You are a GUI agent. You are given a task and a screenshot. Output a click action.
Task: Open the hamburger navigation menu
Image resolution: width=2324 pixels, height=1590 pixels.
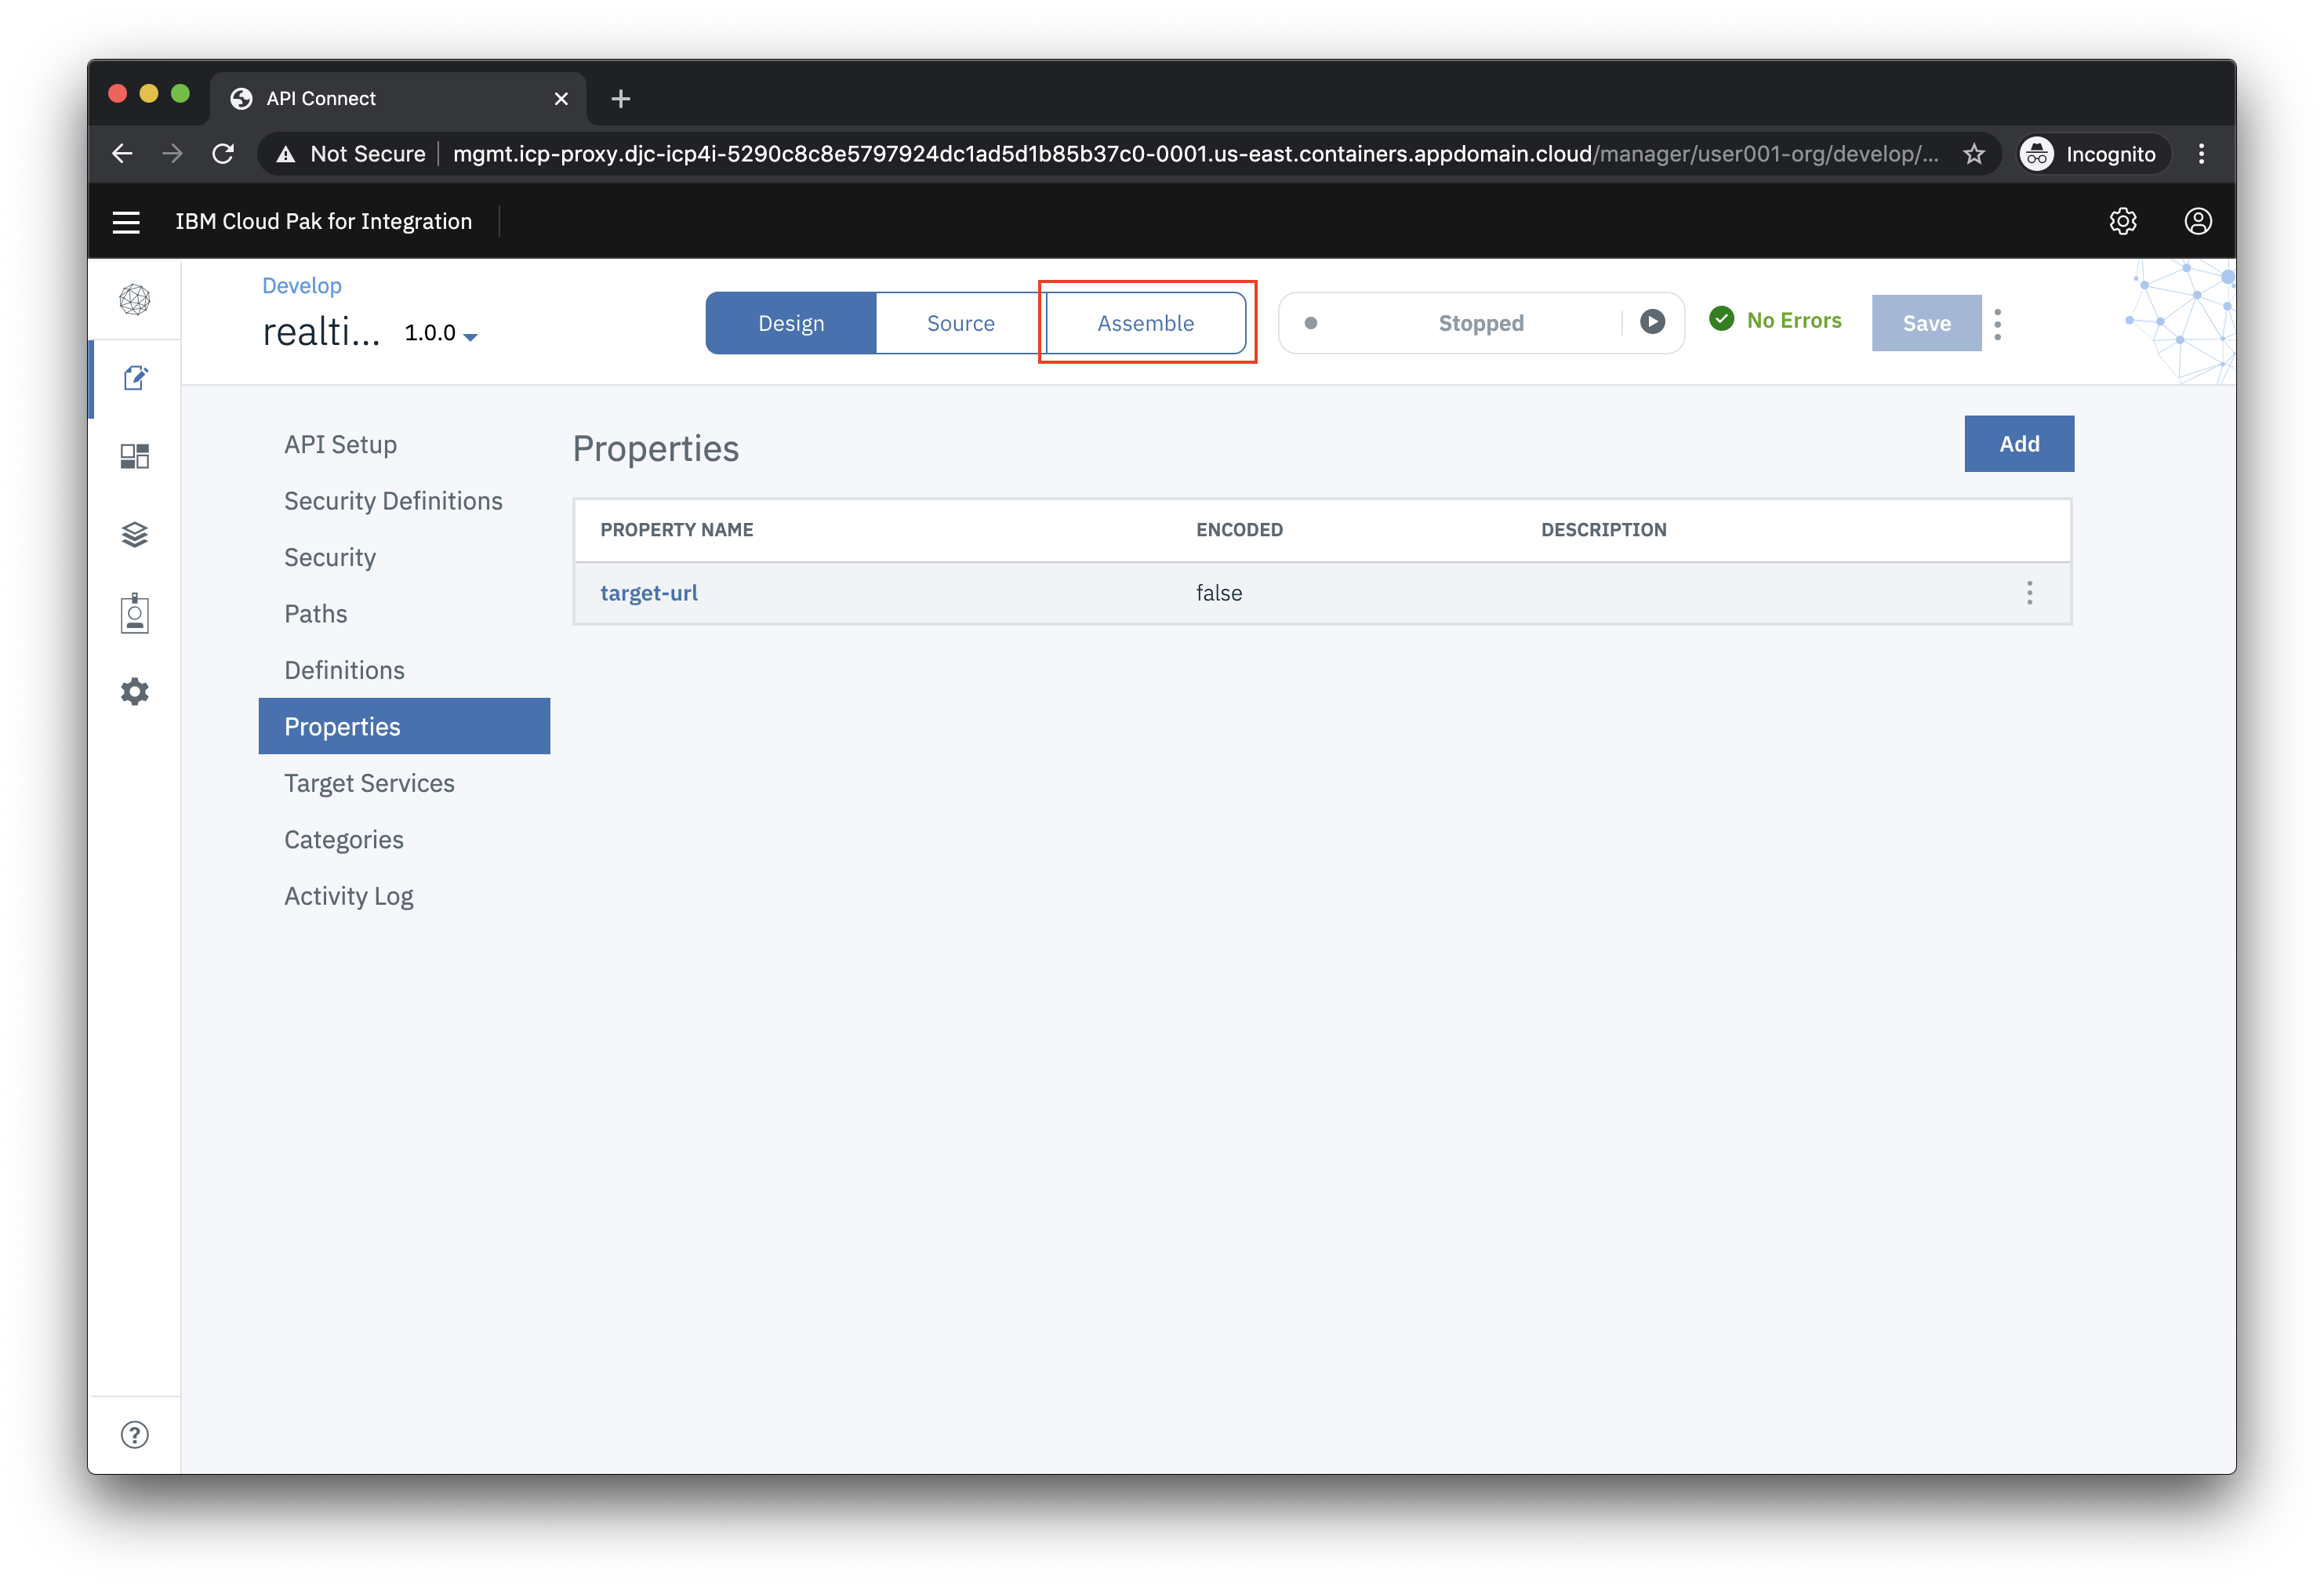click(126, 222)
